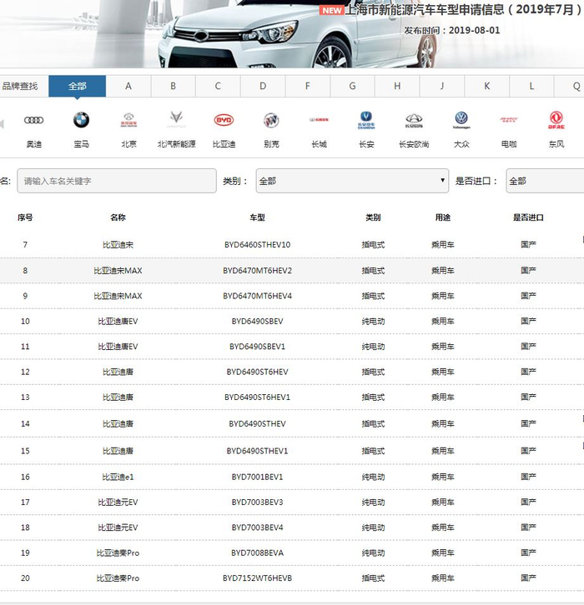Screen dimensions: 584x605
Task: Click the 名称 column header
Action: [118, 217]
